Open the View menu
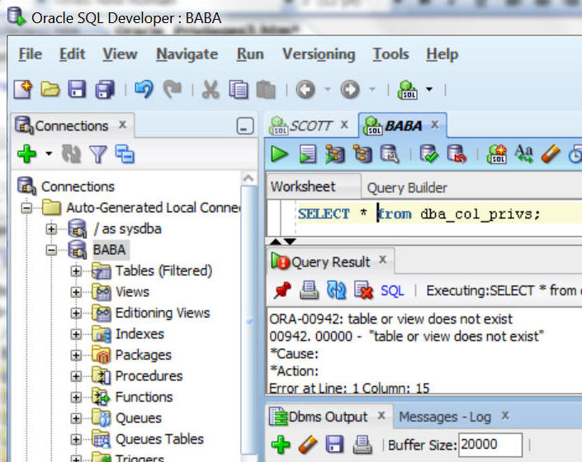The image size is (582, 462). click(x=120, y=54)
